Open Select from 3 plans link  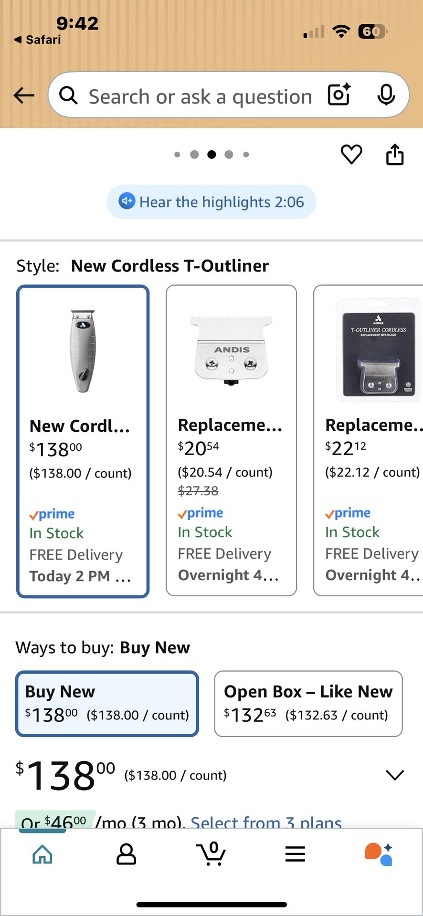pyautogui.click(x=266, y=822)
